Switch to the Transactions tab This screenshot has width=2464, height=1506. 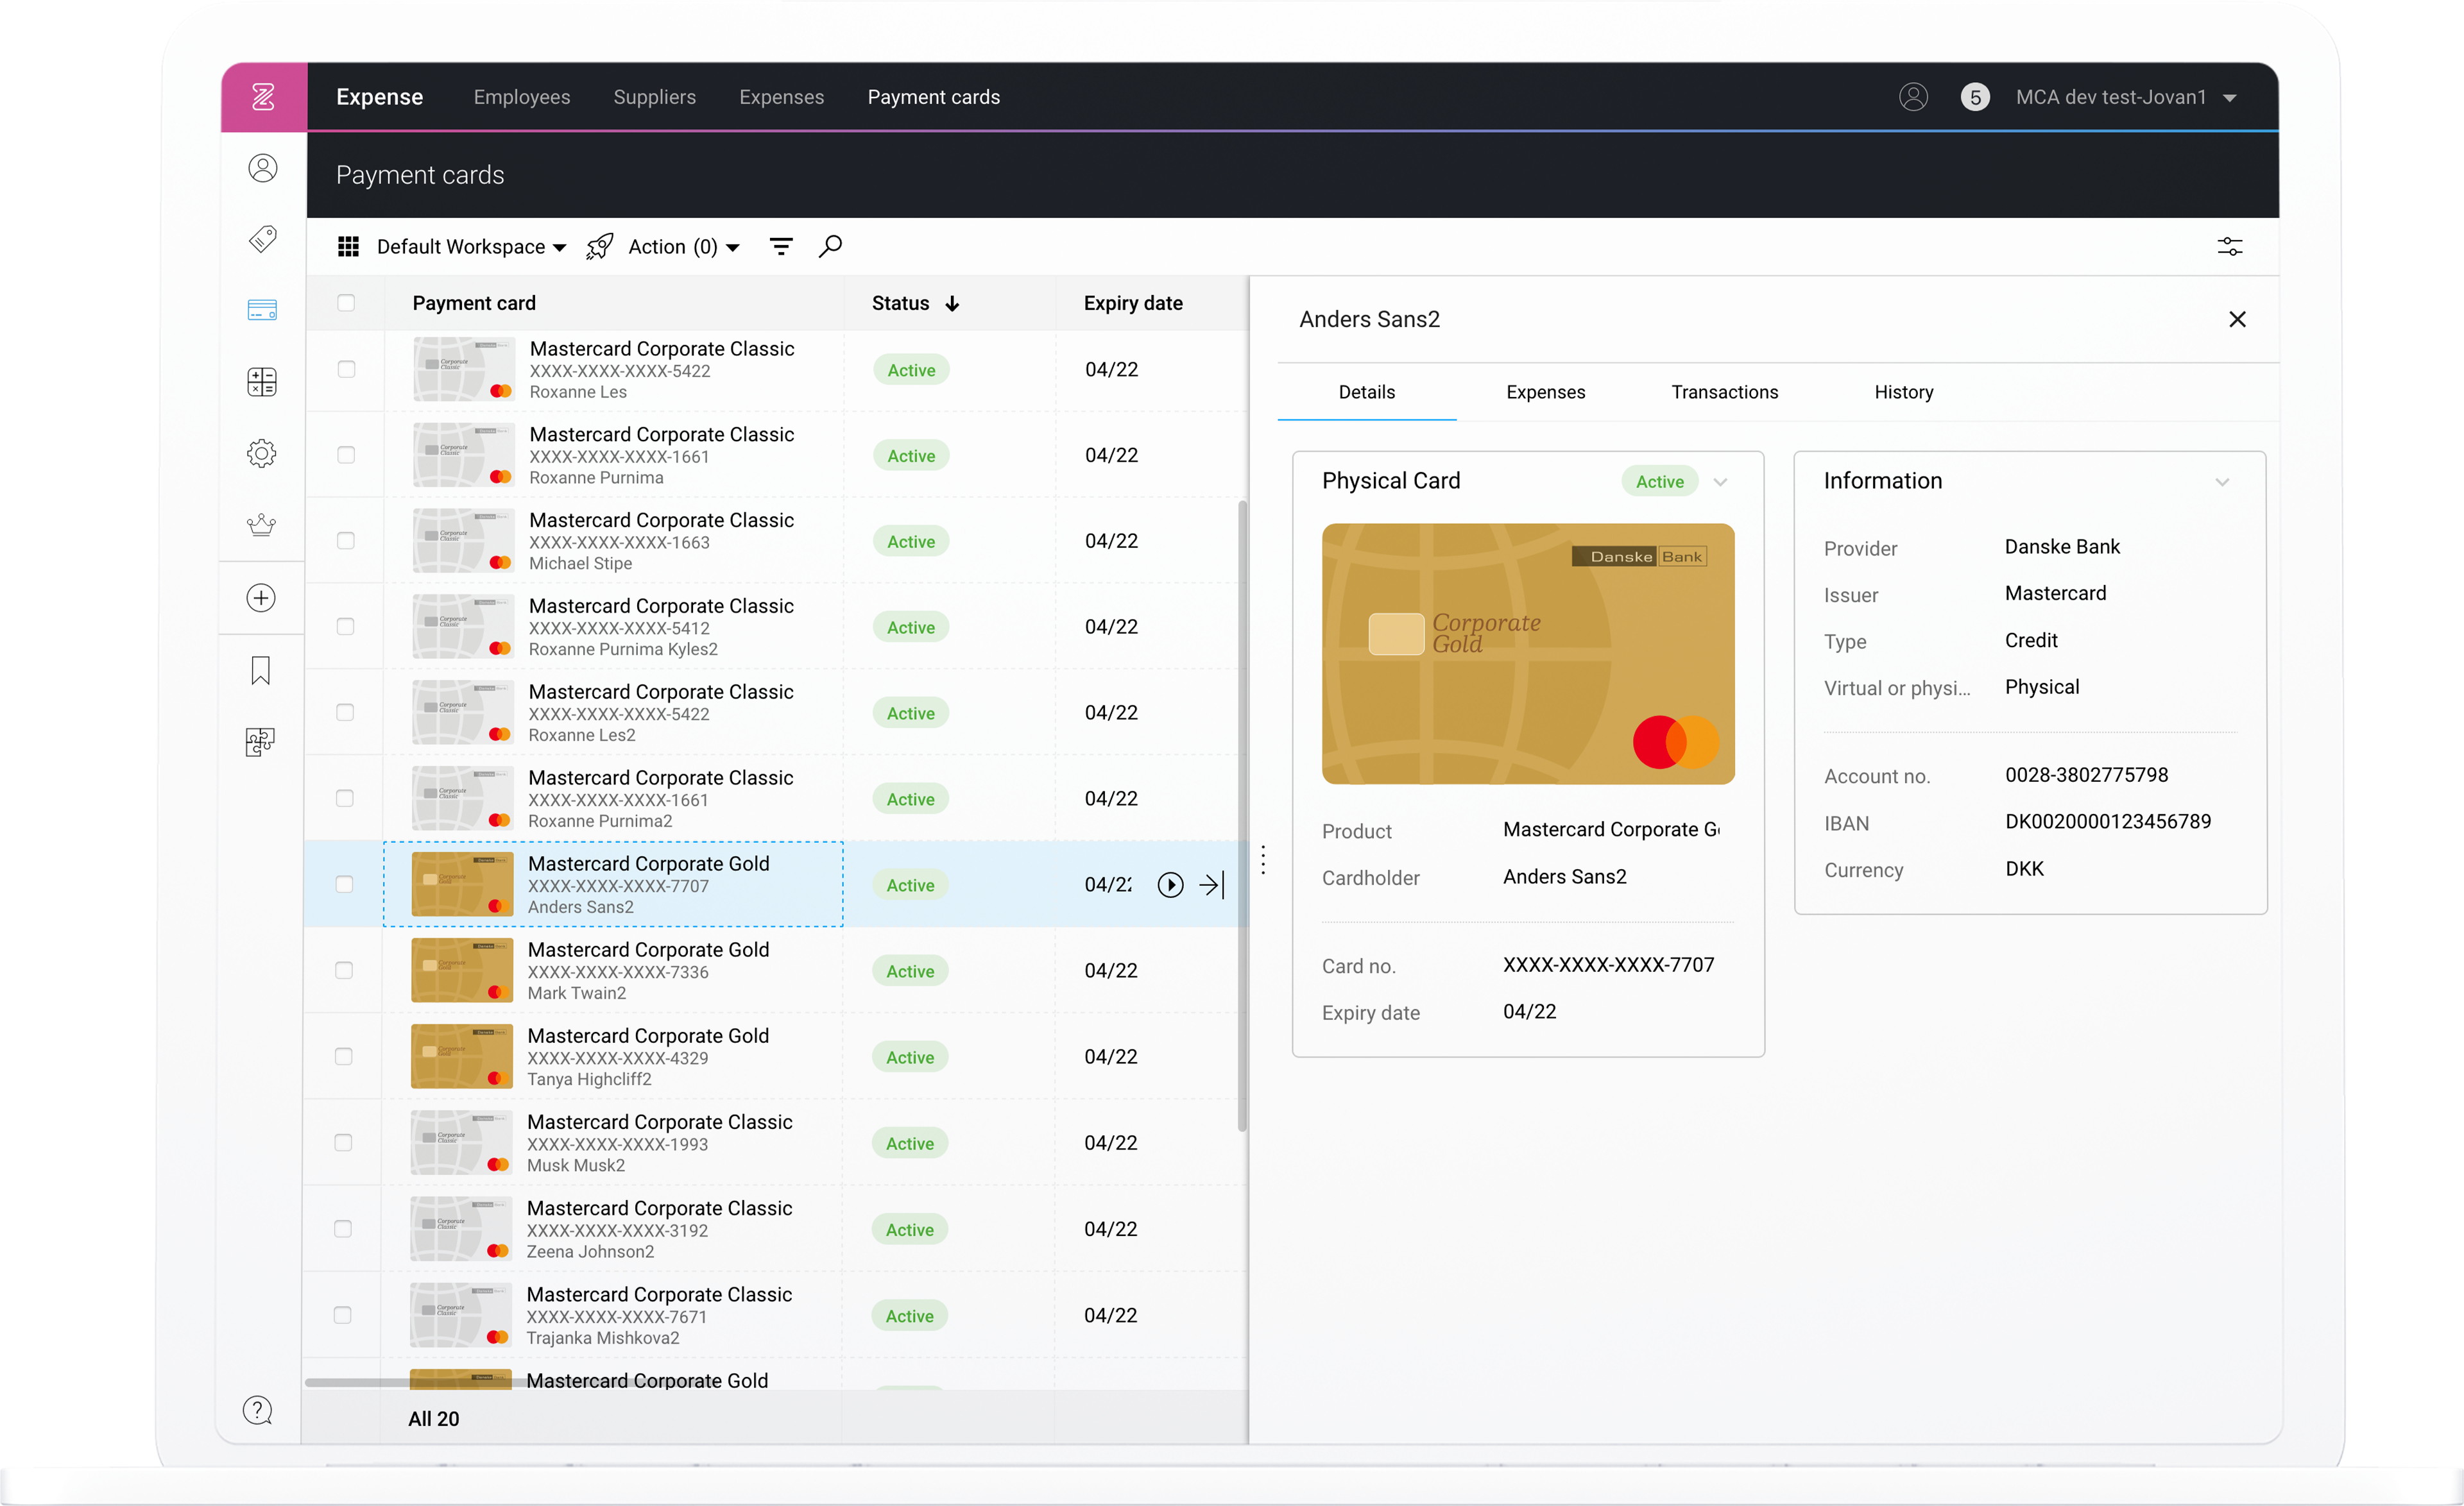1725,393
